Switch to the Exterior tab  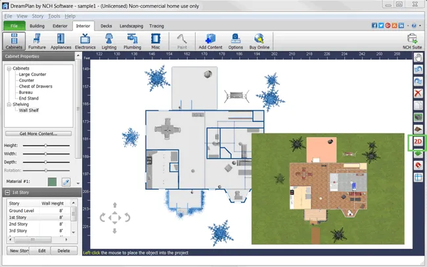(x=60, y=26)
